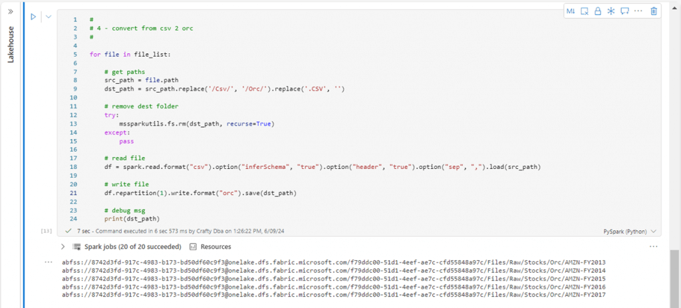This screenshot has width=681, height=308.
Task: Lock the cell
Action: coord(598,11)
